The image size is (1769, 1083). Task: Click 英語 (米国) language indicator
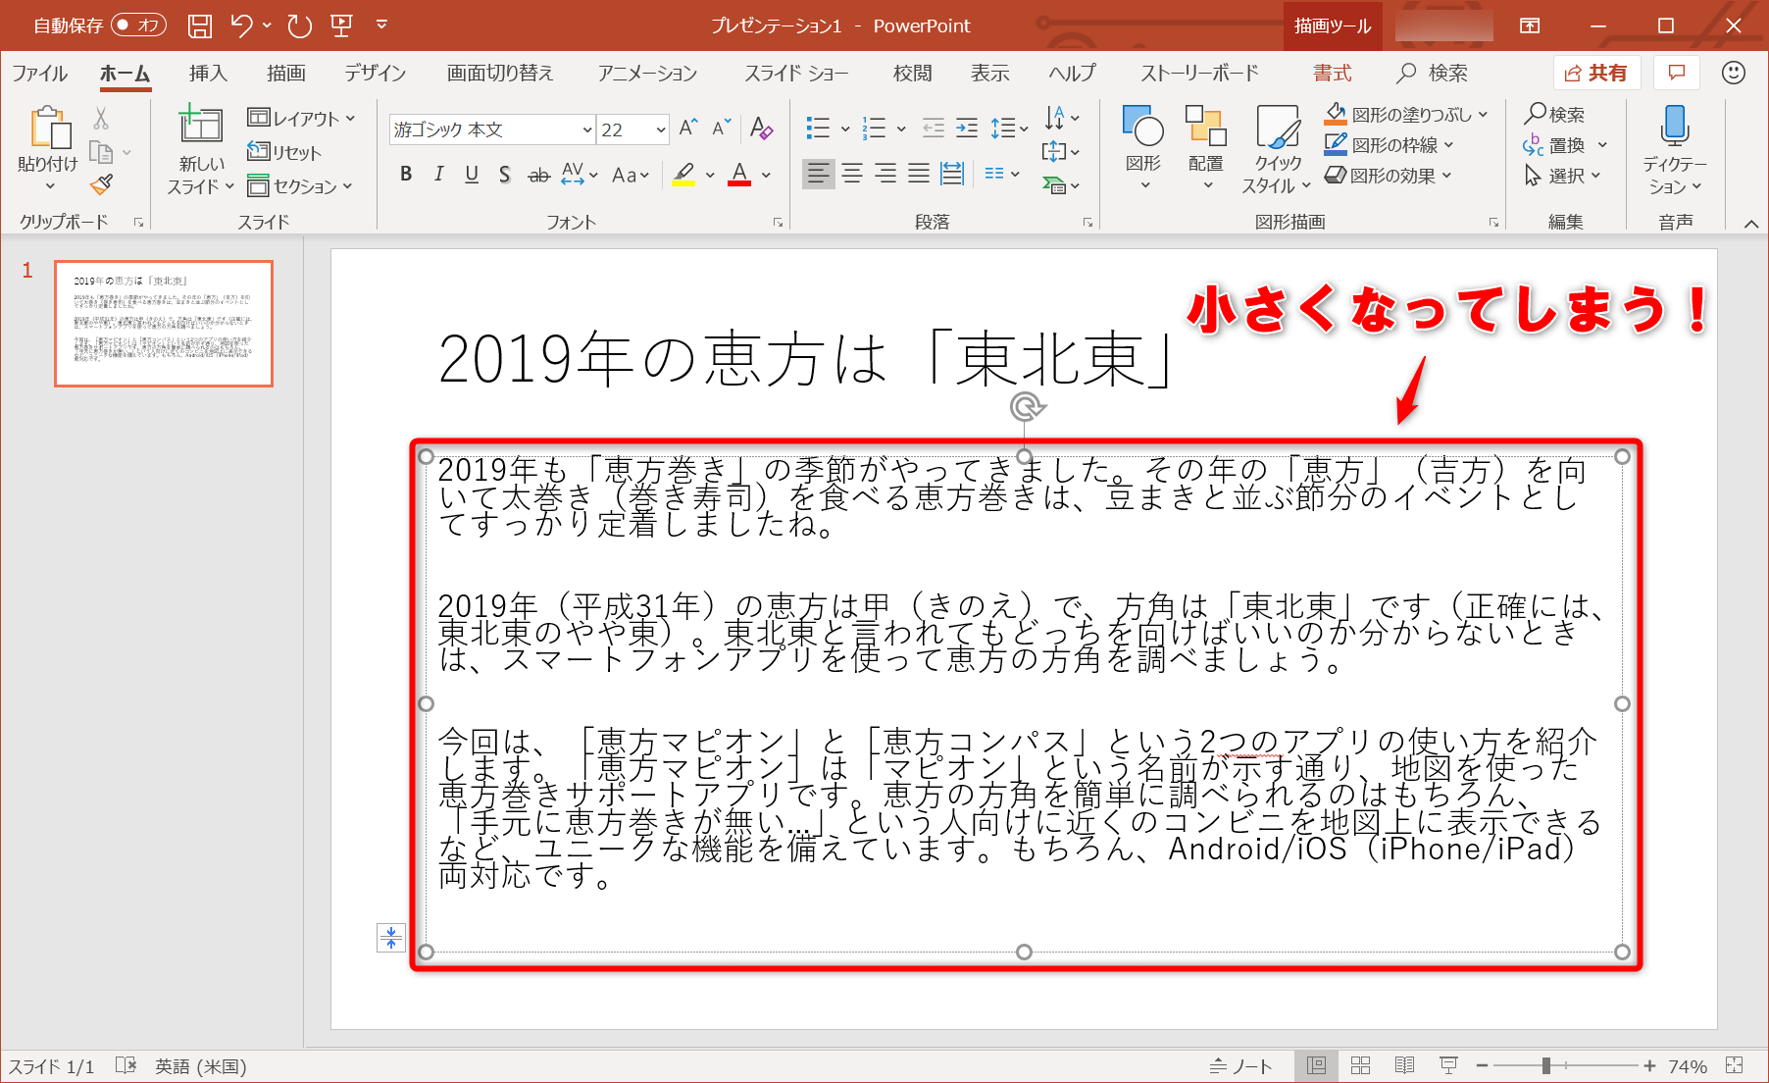coord(201,1066)
